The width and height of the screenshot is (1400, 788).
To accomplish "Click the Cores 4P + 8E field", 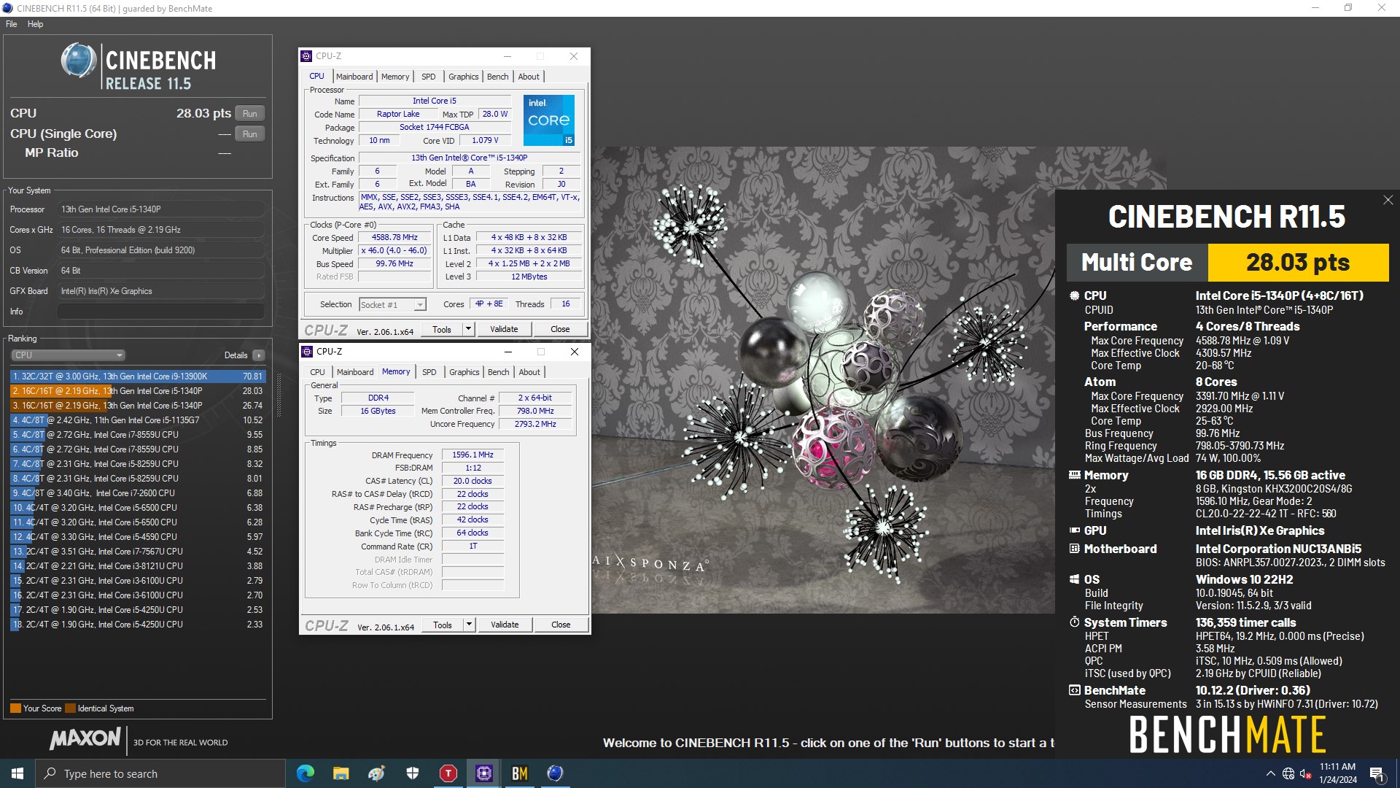I will (489, 304).
